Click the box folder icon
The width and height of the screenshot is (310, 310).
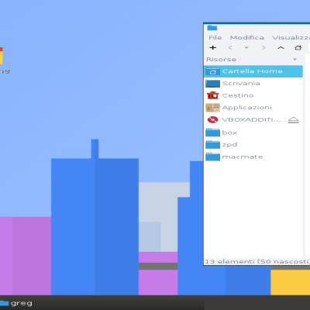coord(212,133)
